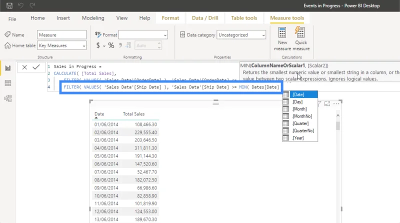Open the View ribbon tab
The width and height of the screenshot is (400, 223).
[121, 18]
